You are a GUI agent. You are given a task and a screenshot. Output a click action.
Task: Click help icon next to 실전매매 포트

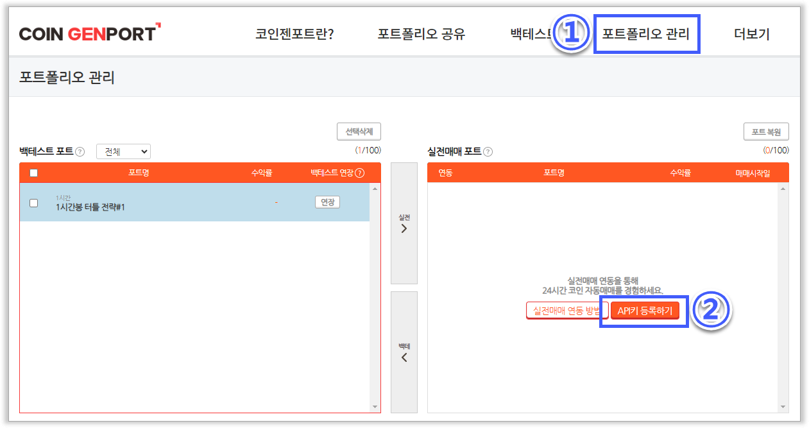click(x=488, y=152)
